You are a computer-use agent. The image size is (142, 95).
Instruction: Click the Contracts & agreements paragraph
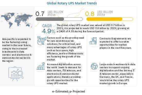(116, 43)
